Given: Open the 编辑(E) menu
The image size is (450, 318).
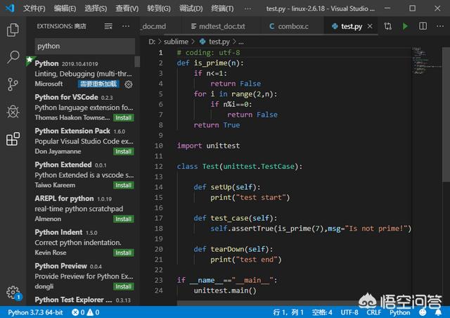Looking at the screenshot, I should tap(65, 8).
